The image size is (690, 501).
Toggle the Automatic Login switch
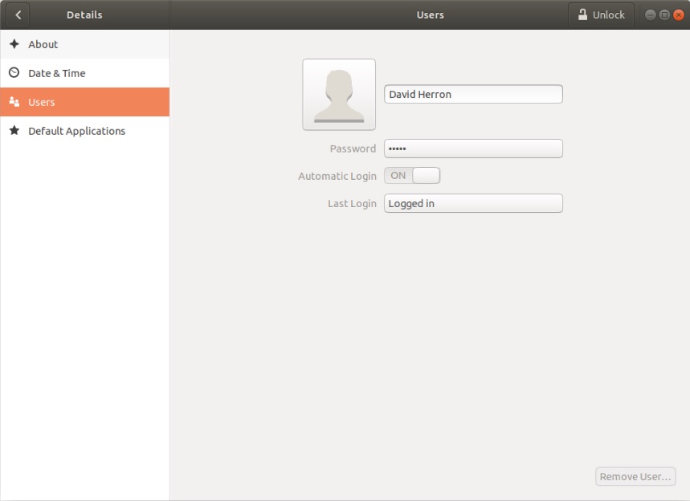[412, 176]
